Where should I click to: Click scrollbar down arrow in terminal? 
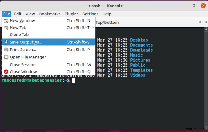click(206, 128)
